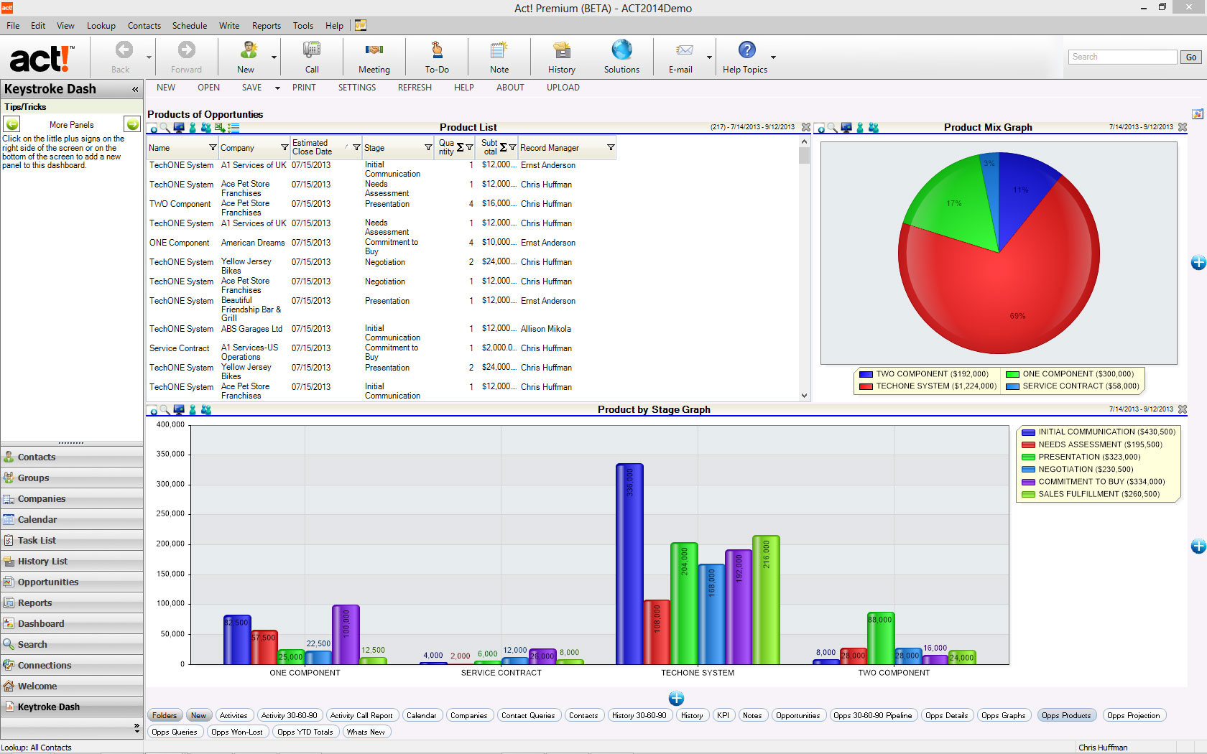This screenshot has height=754, width=1207.
Task: Click the list view icon in Product List header
Action: pos(233,128)
